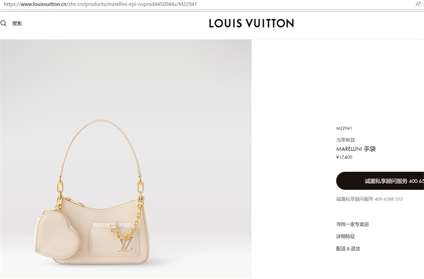Screen dimensions: 424x279
Task: Click the black 诚邀私享顾问服务 button
Action: (380, 181)
